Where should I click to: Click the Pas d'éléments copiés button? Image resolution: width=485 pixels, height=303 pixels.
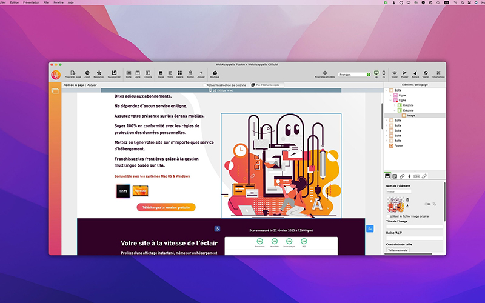coord(267,85)
